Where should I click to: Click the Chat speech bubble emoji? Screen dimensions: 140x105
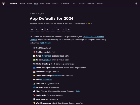34,91
